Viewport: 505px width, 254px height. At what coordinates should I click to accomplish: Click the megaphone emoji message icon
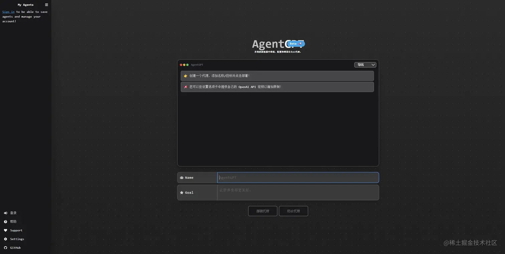186,87
